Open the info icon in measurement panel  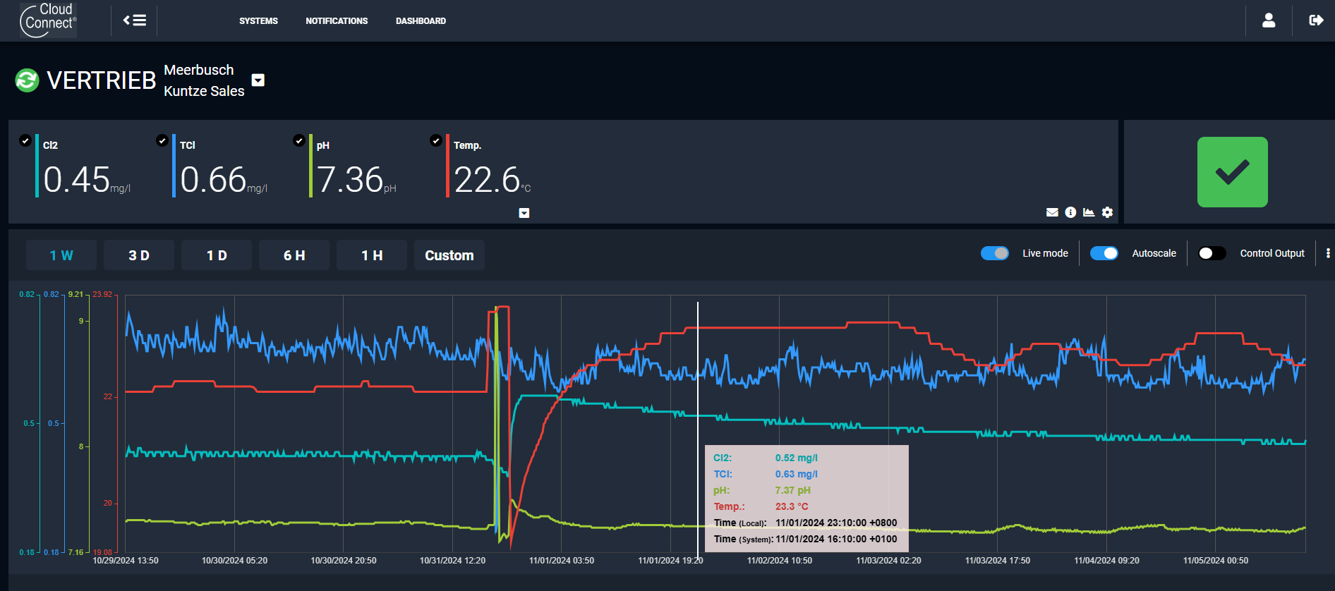(1070, 212)
